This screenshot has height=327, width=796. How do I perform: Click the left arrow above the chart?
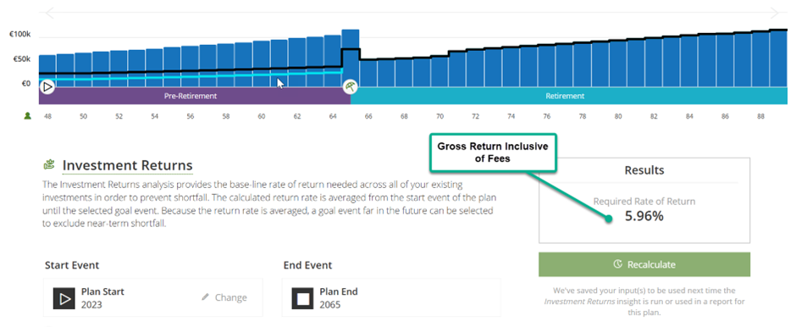[49, 13]
